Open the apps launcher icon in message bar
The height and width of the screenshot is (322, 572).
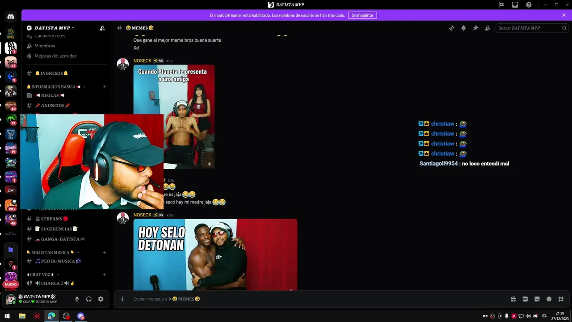pyautogui.click(x=561, y=299)
